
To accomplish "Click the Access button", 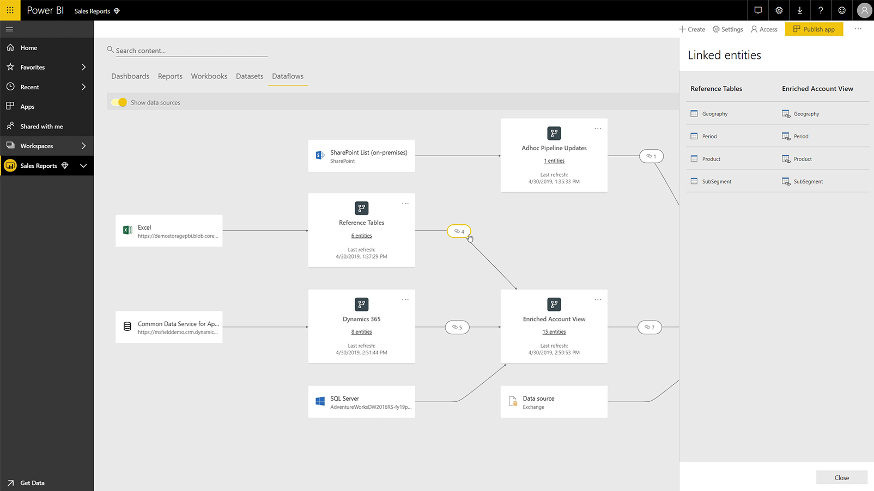I will (764, 29).
